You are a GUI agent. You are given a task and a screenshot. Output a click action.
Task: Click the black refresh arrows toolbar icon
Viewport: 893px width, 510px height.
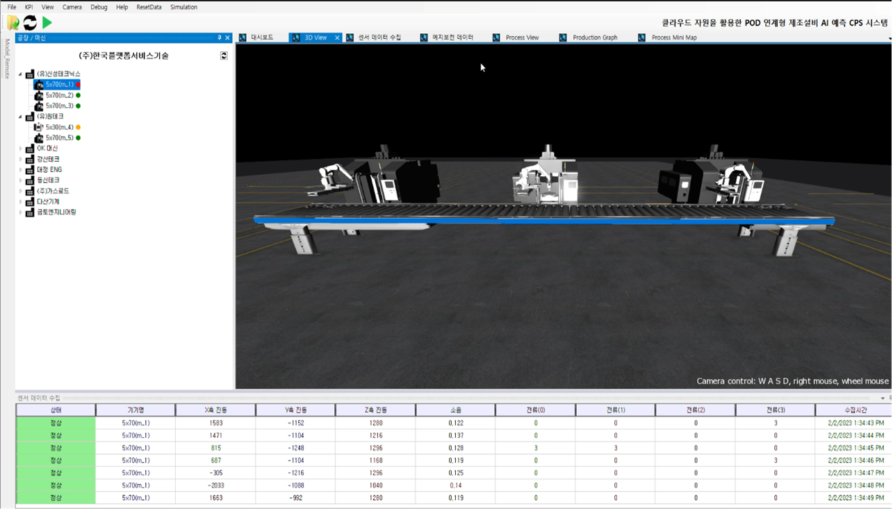[x=30, y=23]
